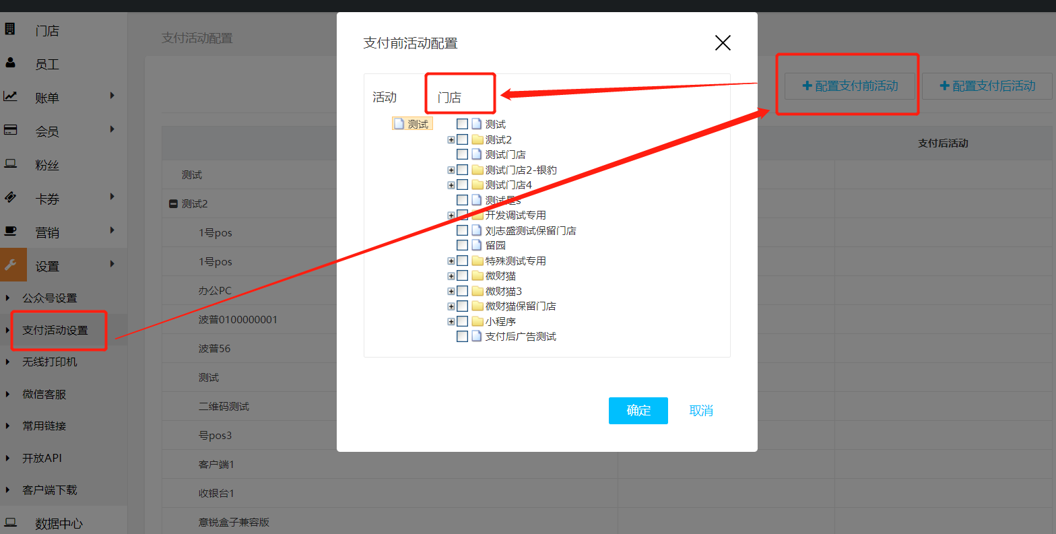Check the 小程序 checkbox
This screenshot has width=1056, height=534.
(462, 321)
